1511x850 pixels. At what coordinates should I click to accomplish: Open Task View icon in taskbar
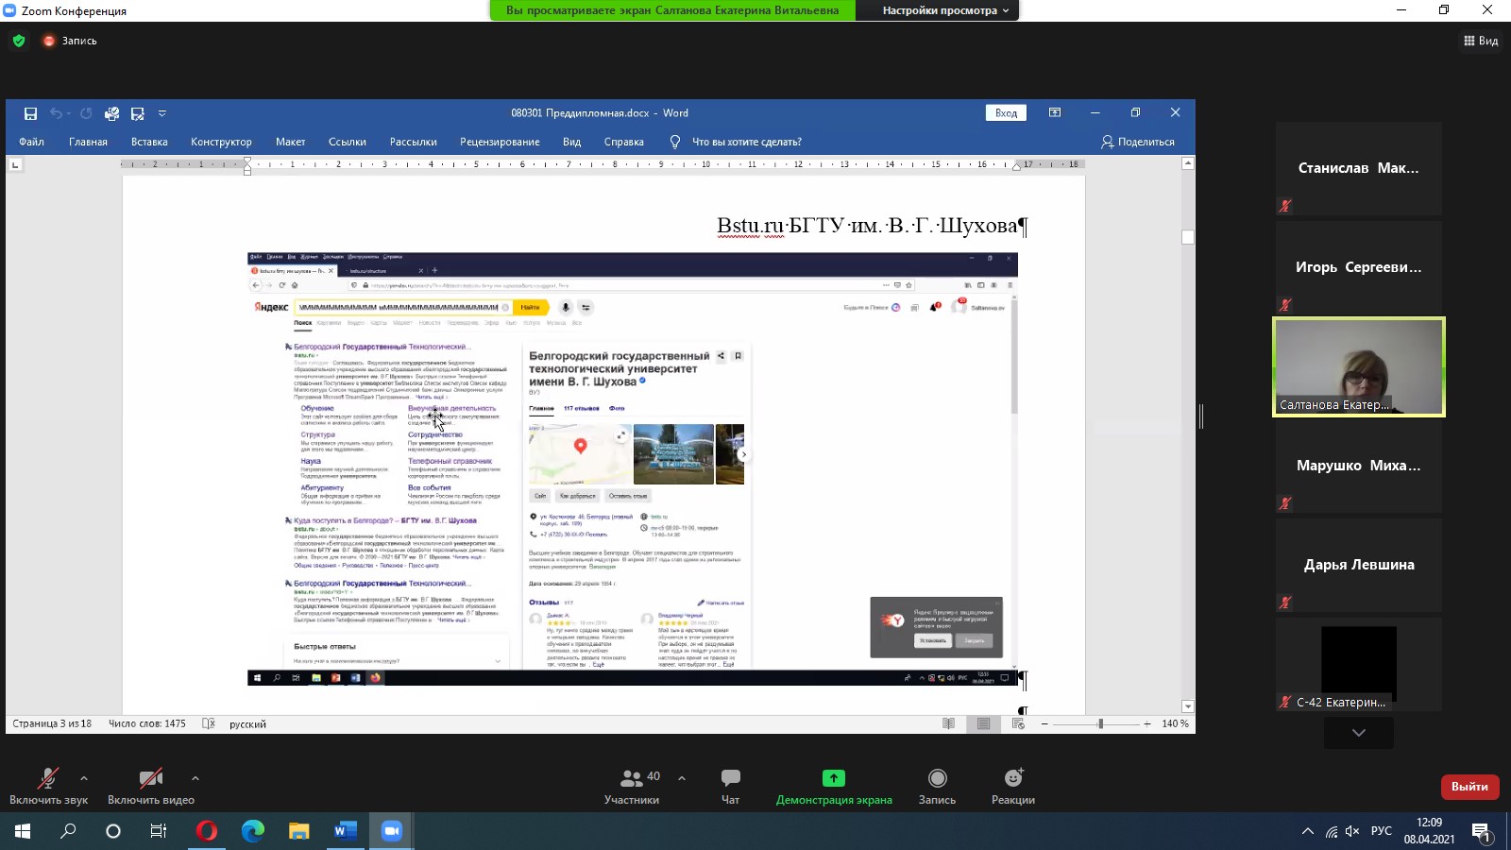click(159, 831)
